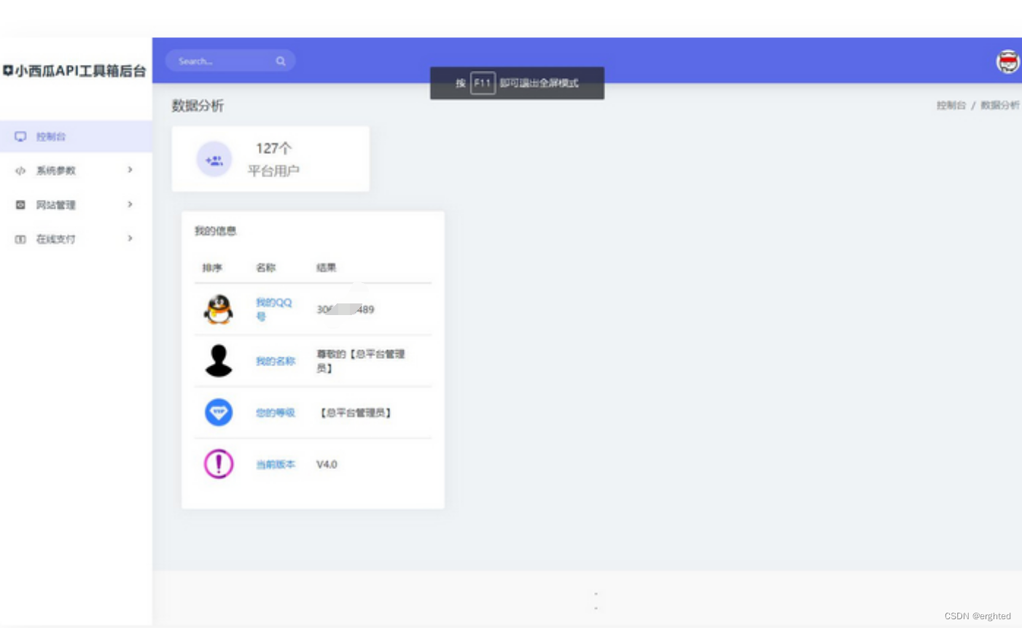Select the 控制台 menu item

click(x=50, y=136)
